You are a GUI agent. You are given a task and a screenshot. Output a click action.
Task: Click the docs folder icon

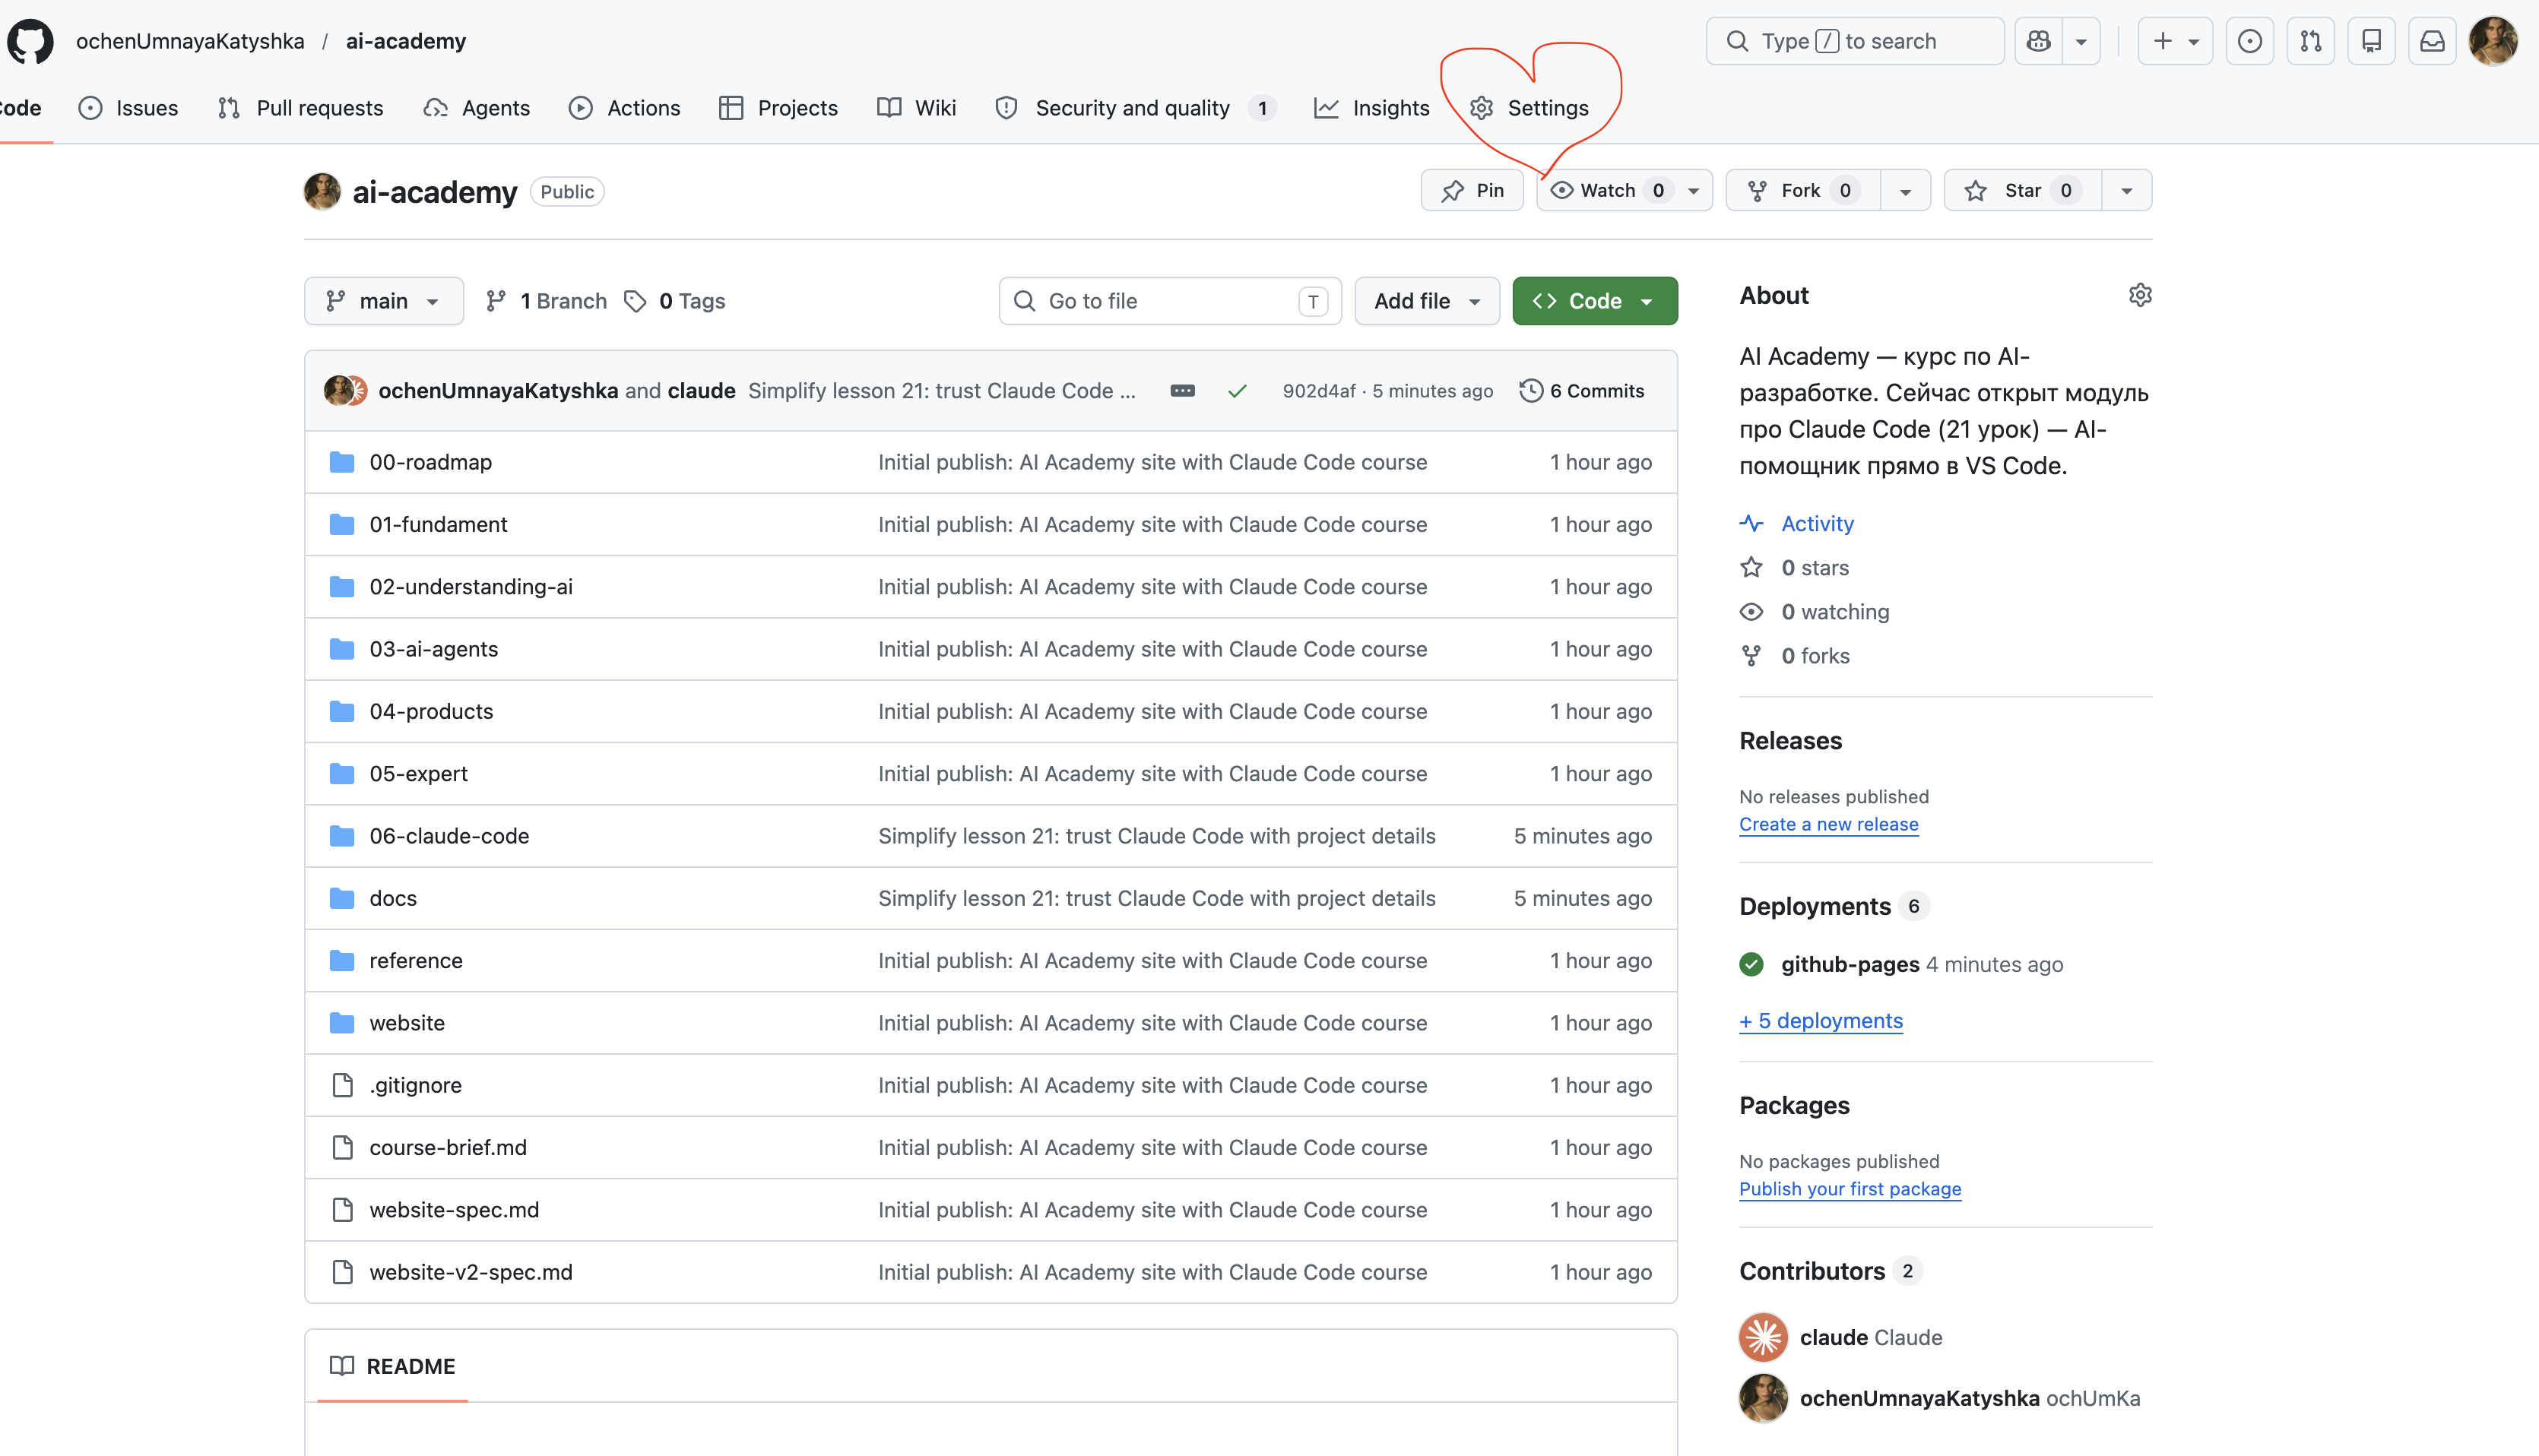tap(342, 898)
